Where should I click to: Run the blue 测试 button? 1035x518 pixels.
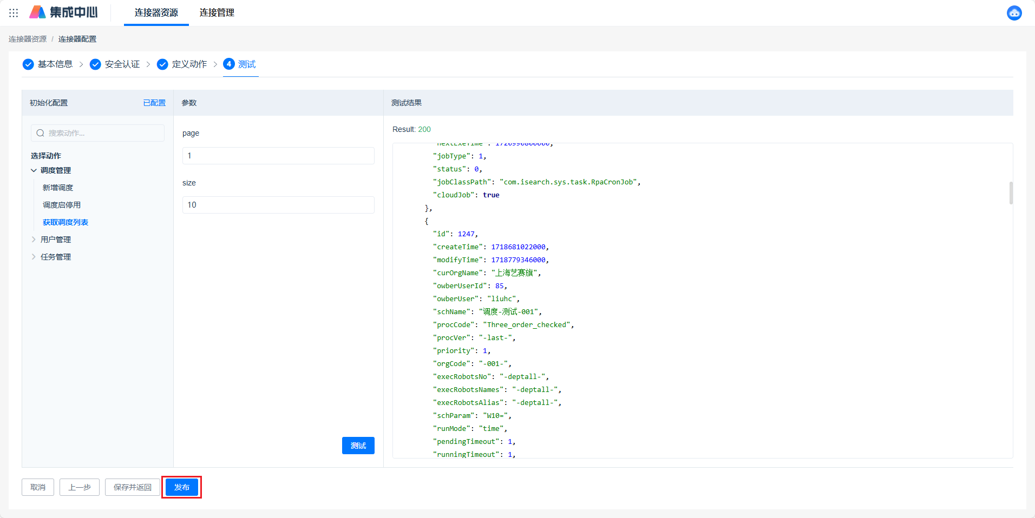click(358, 446)
